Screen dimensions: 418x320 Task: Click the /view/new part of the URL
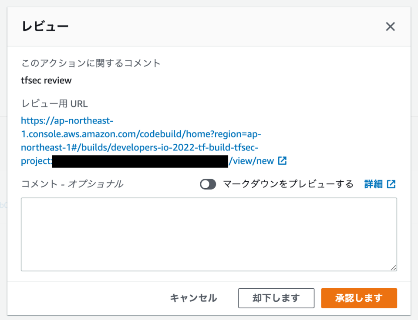(251, 161)
